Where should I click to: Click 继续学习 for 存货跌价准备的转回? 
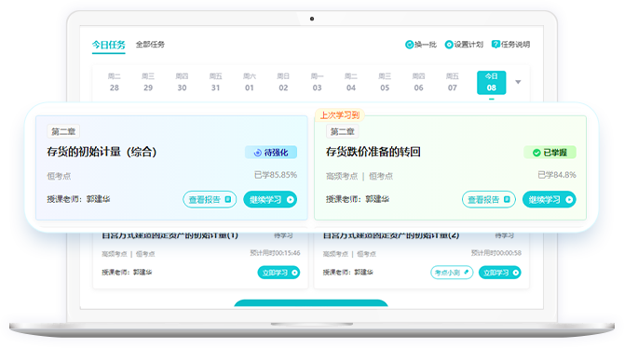pos(549,199)
